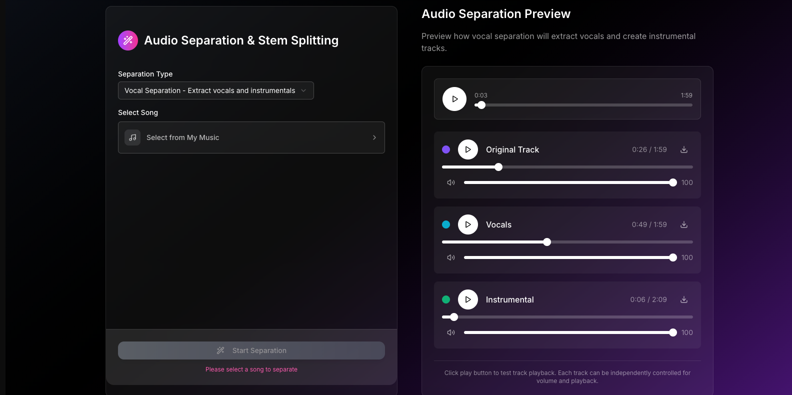Play the main preview audio
792x395 pixels.
pos(454,99)
